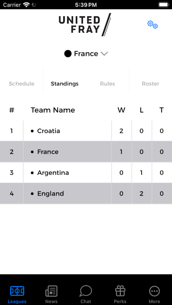Open the France team selector label
Screen dimensions: 172x305
tap(86, 54)
